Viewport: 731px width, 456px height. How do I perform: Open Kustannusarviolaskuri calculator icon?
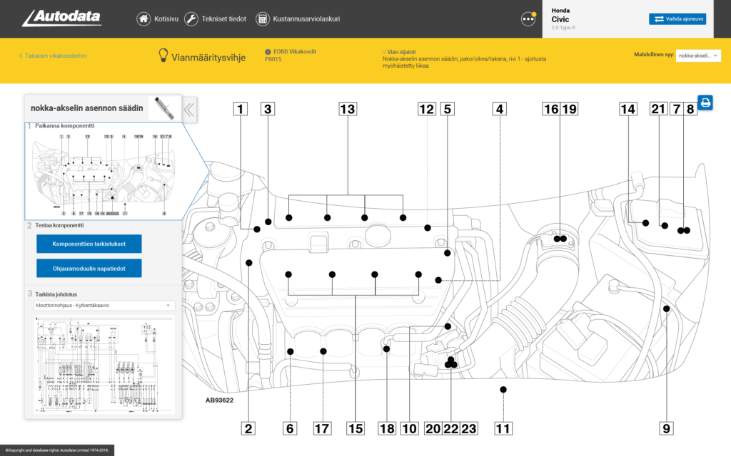[262, 19]
